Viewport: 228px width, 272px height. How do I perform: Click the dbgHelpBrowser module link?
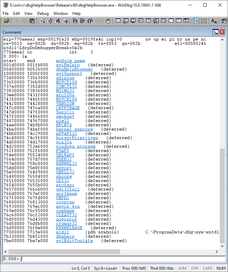pyautogui.click(x=74, y=69)
